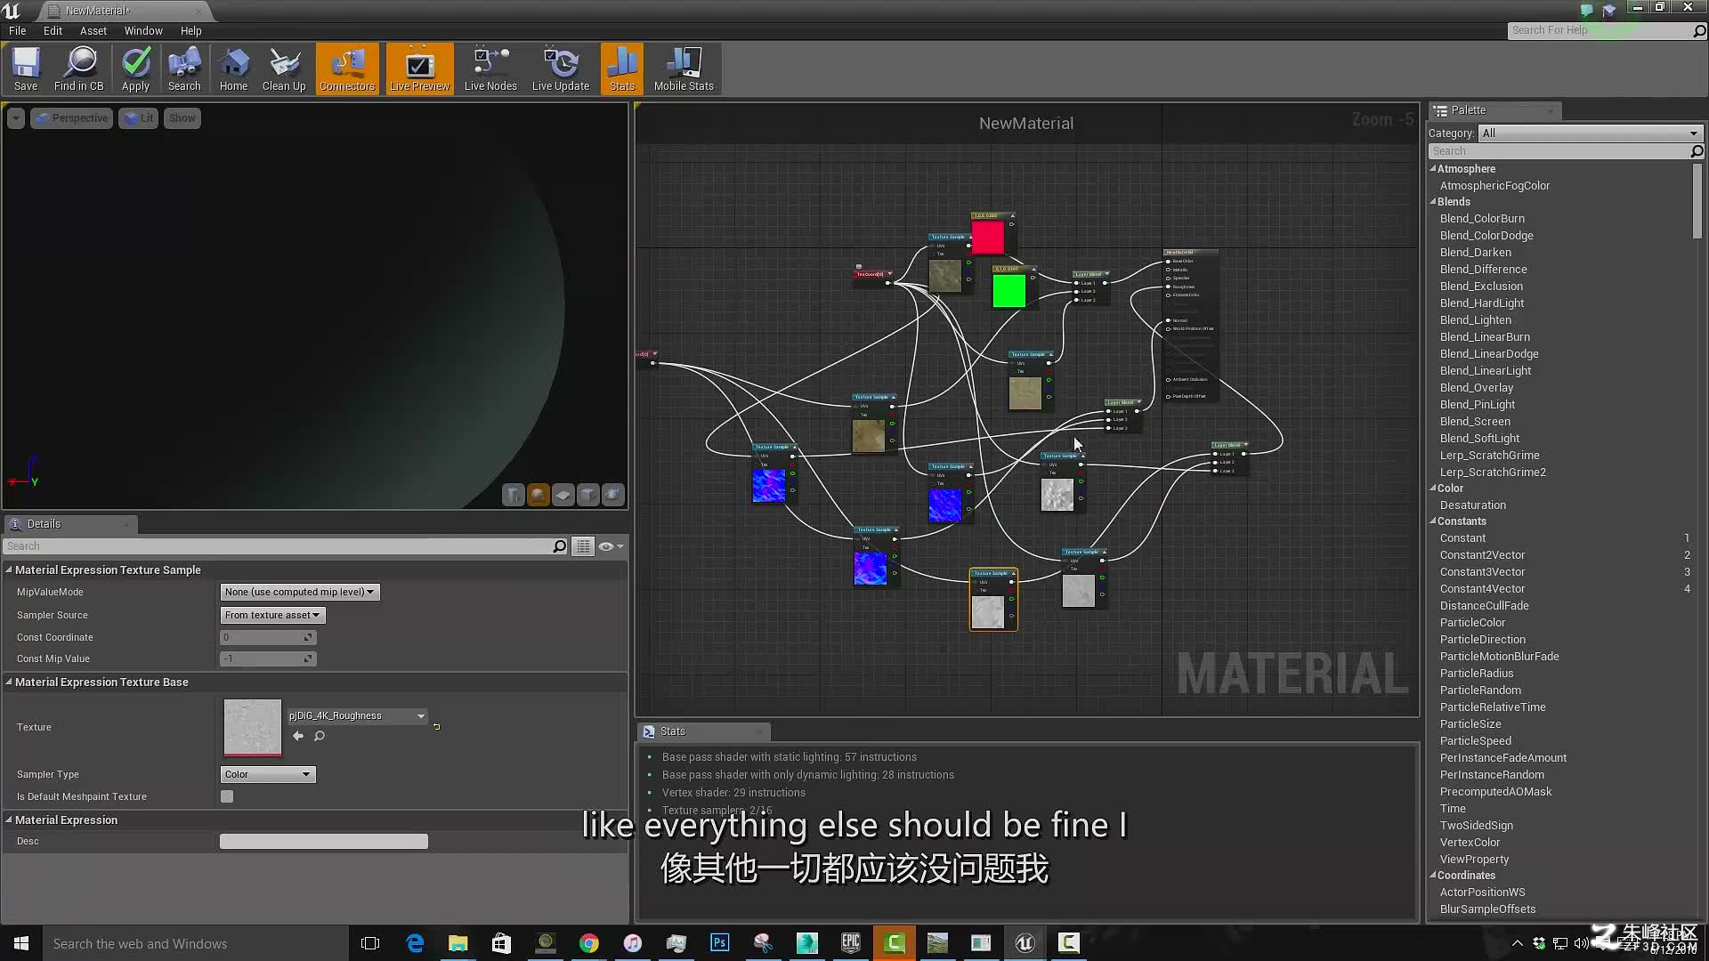The height and width of the screenshot is (961, 1709).
Task: Open the Help menu
Action: [x=190, y=30]
